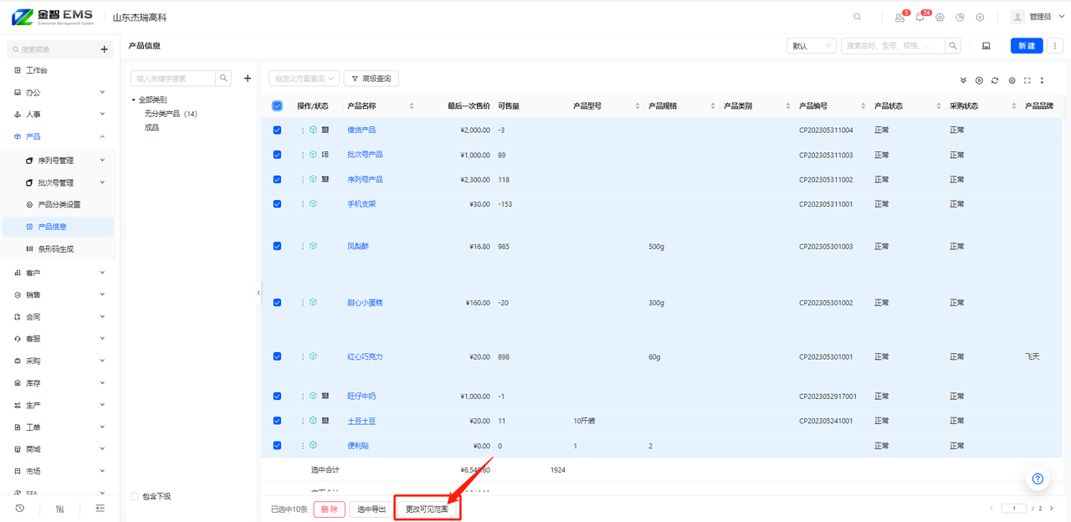Click the double-chevron collapse icon in table toolbar
1071x522 pixels.
963,80
